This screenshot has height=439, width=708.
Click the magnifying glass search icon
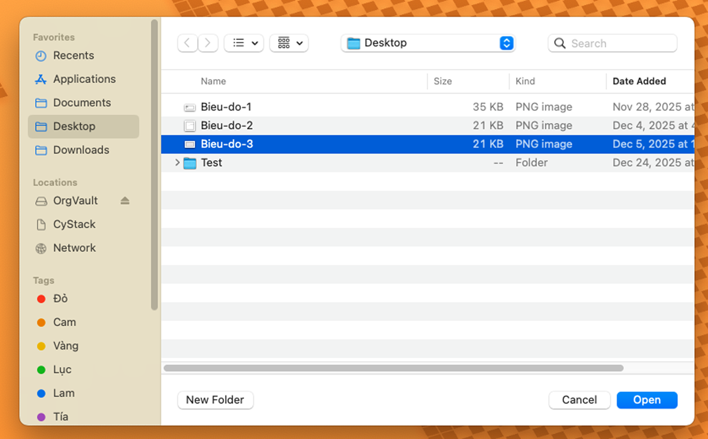click(x=560, y=43)
